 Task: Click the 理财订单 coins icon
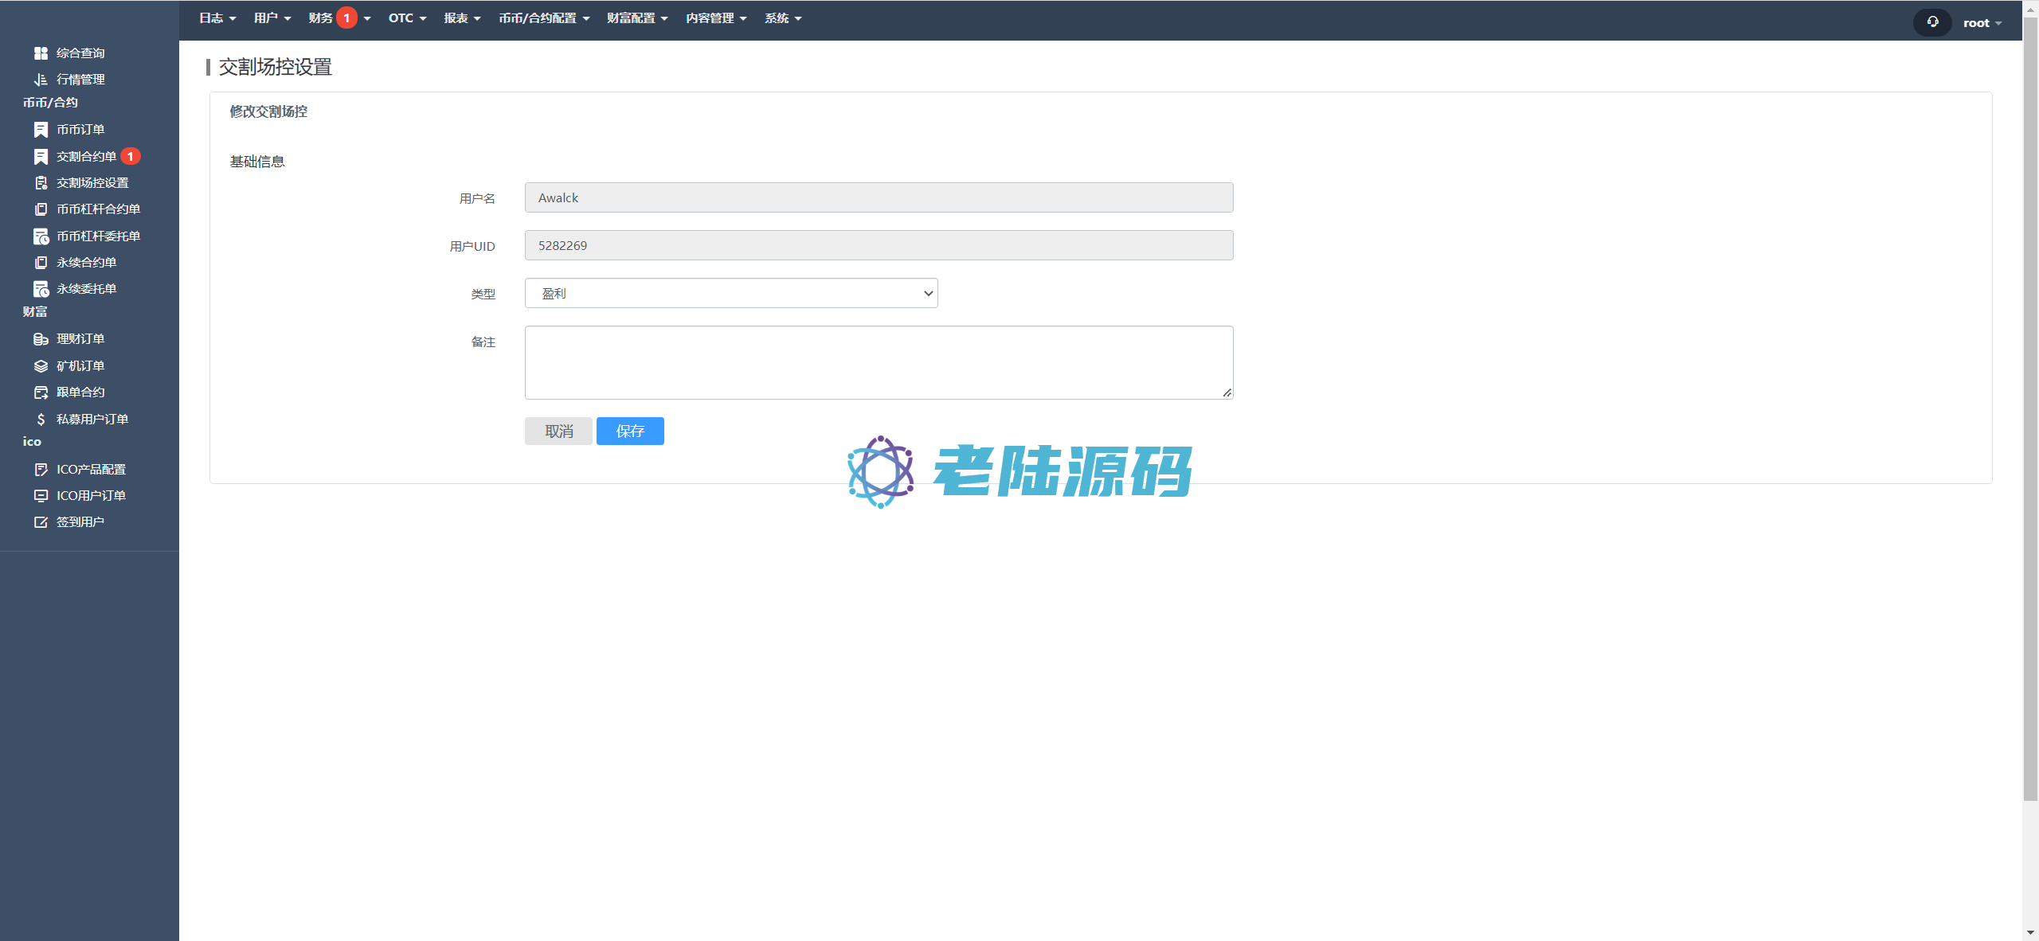pyautogui.click(x=41, y=339)
